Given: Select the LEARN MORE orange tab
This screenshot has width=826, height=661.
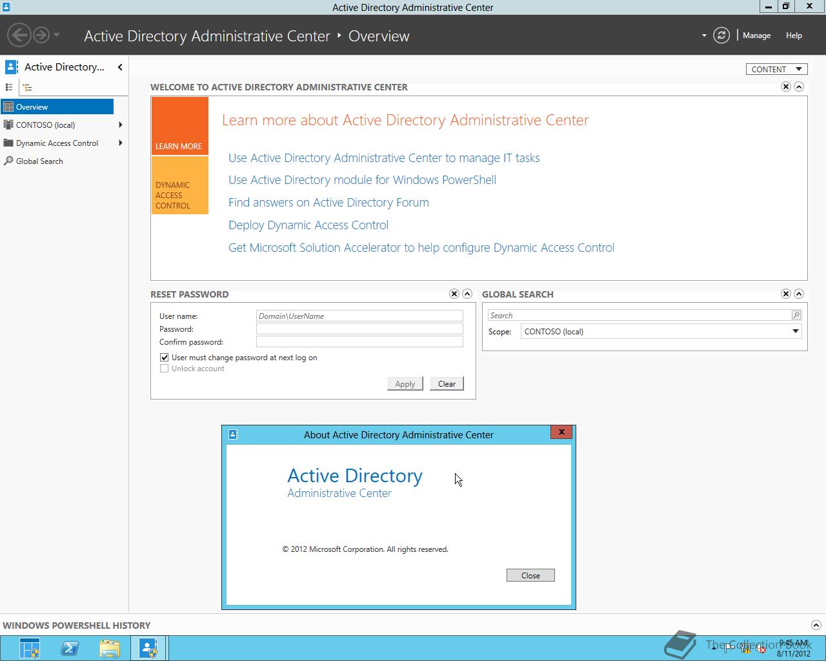Looking at the screenshot, I should click(180, 126).
